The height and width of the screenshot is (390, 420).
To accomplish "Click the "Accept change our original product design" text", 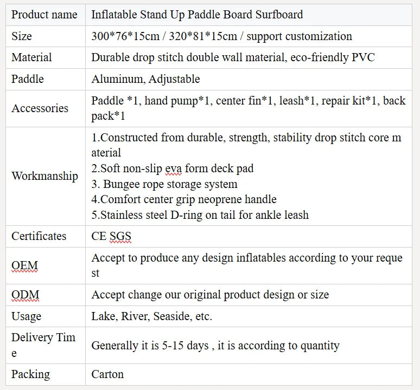I will 209,295.
